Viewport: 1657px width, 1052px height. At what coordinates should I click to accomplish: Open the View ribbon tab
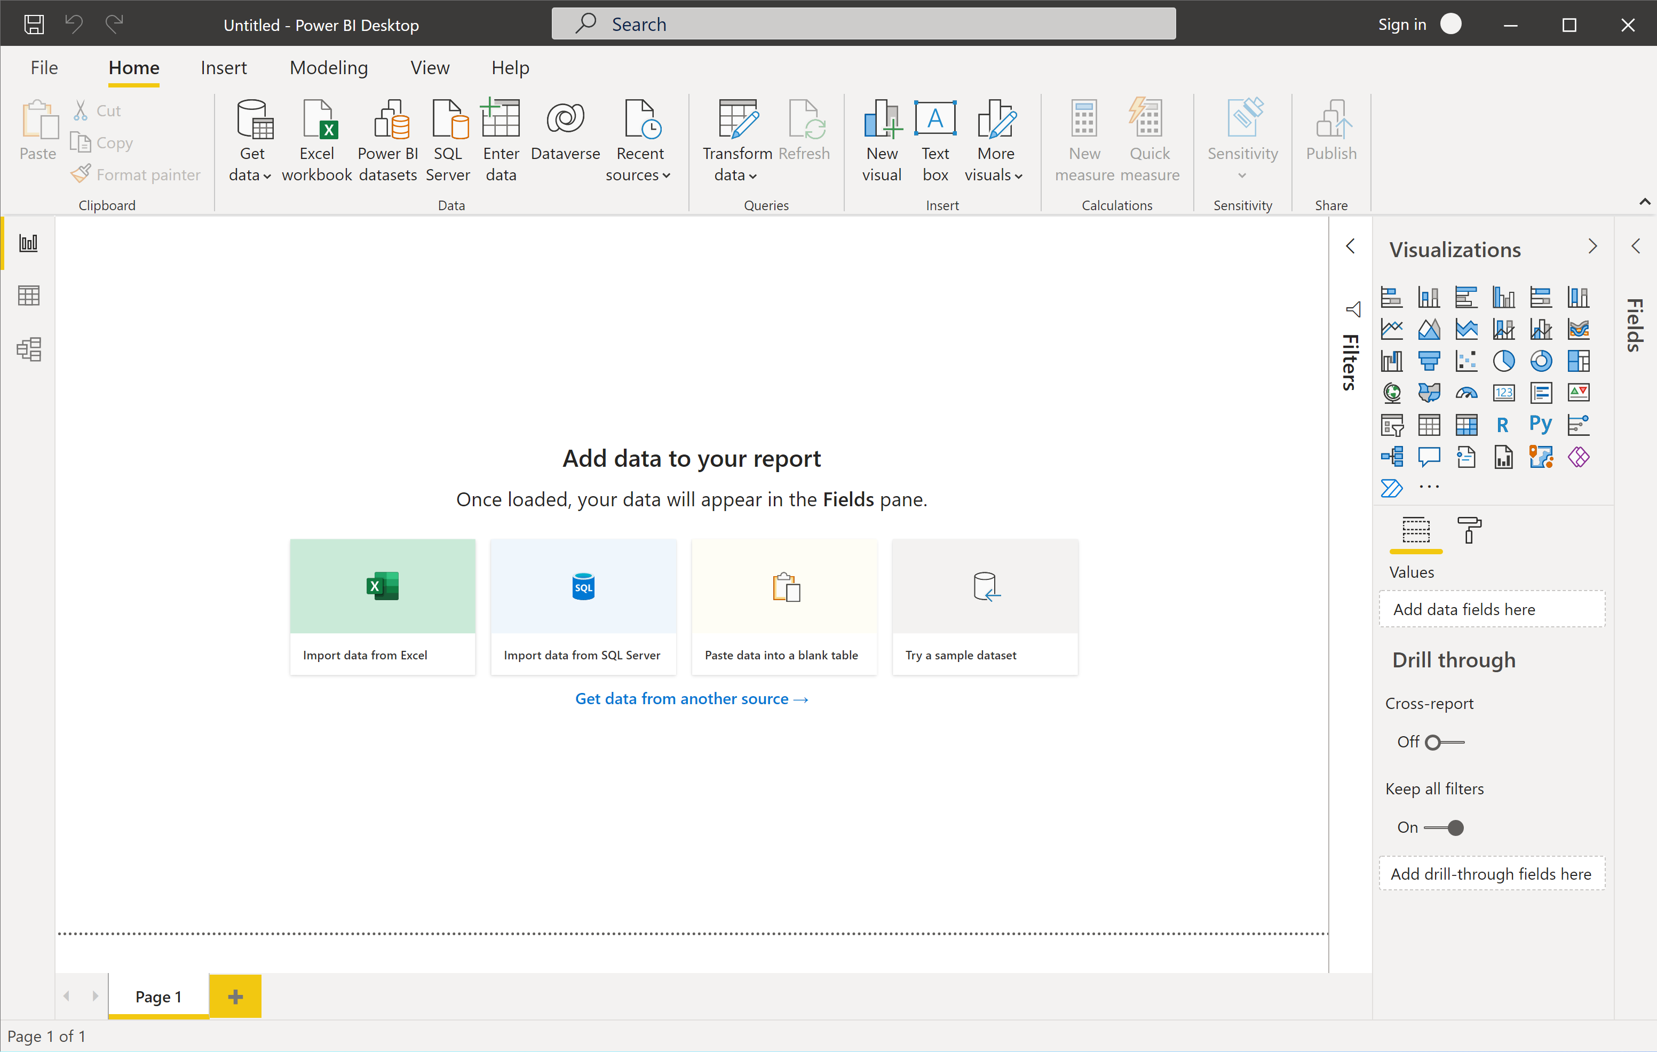(430, 67)
